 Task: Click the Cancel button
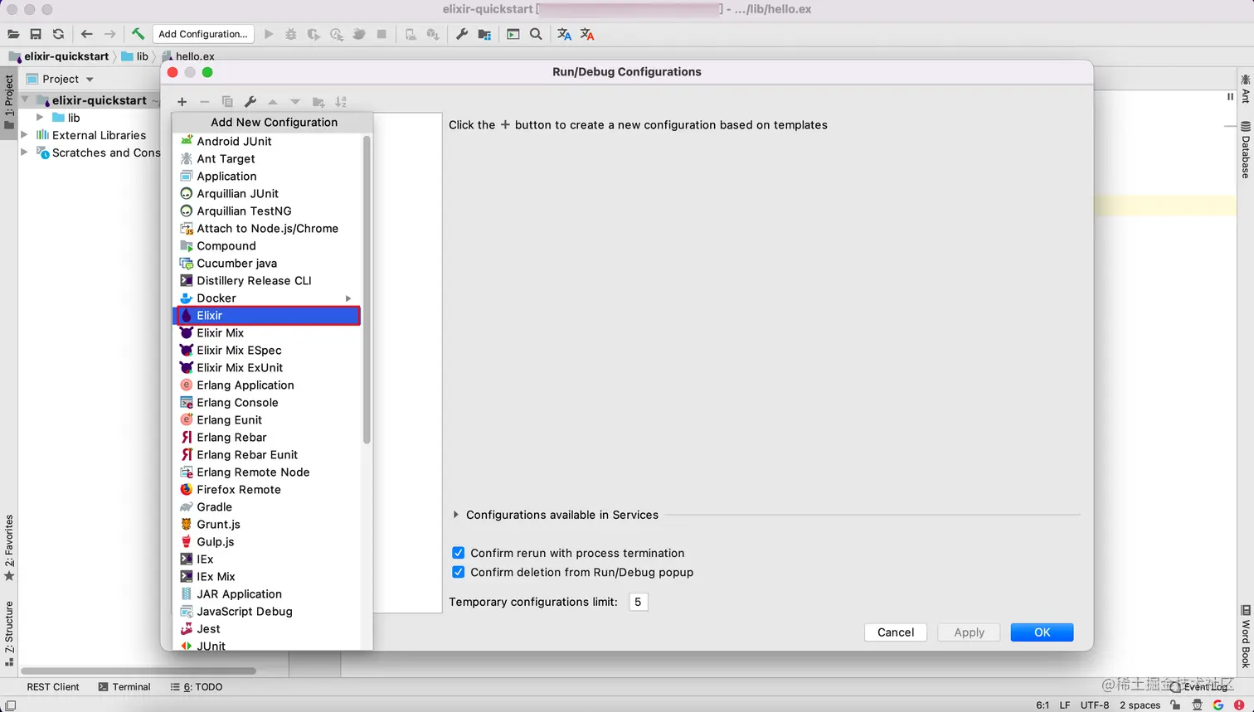(x=896, y=632)
